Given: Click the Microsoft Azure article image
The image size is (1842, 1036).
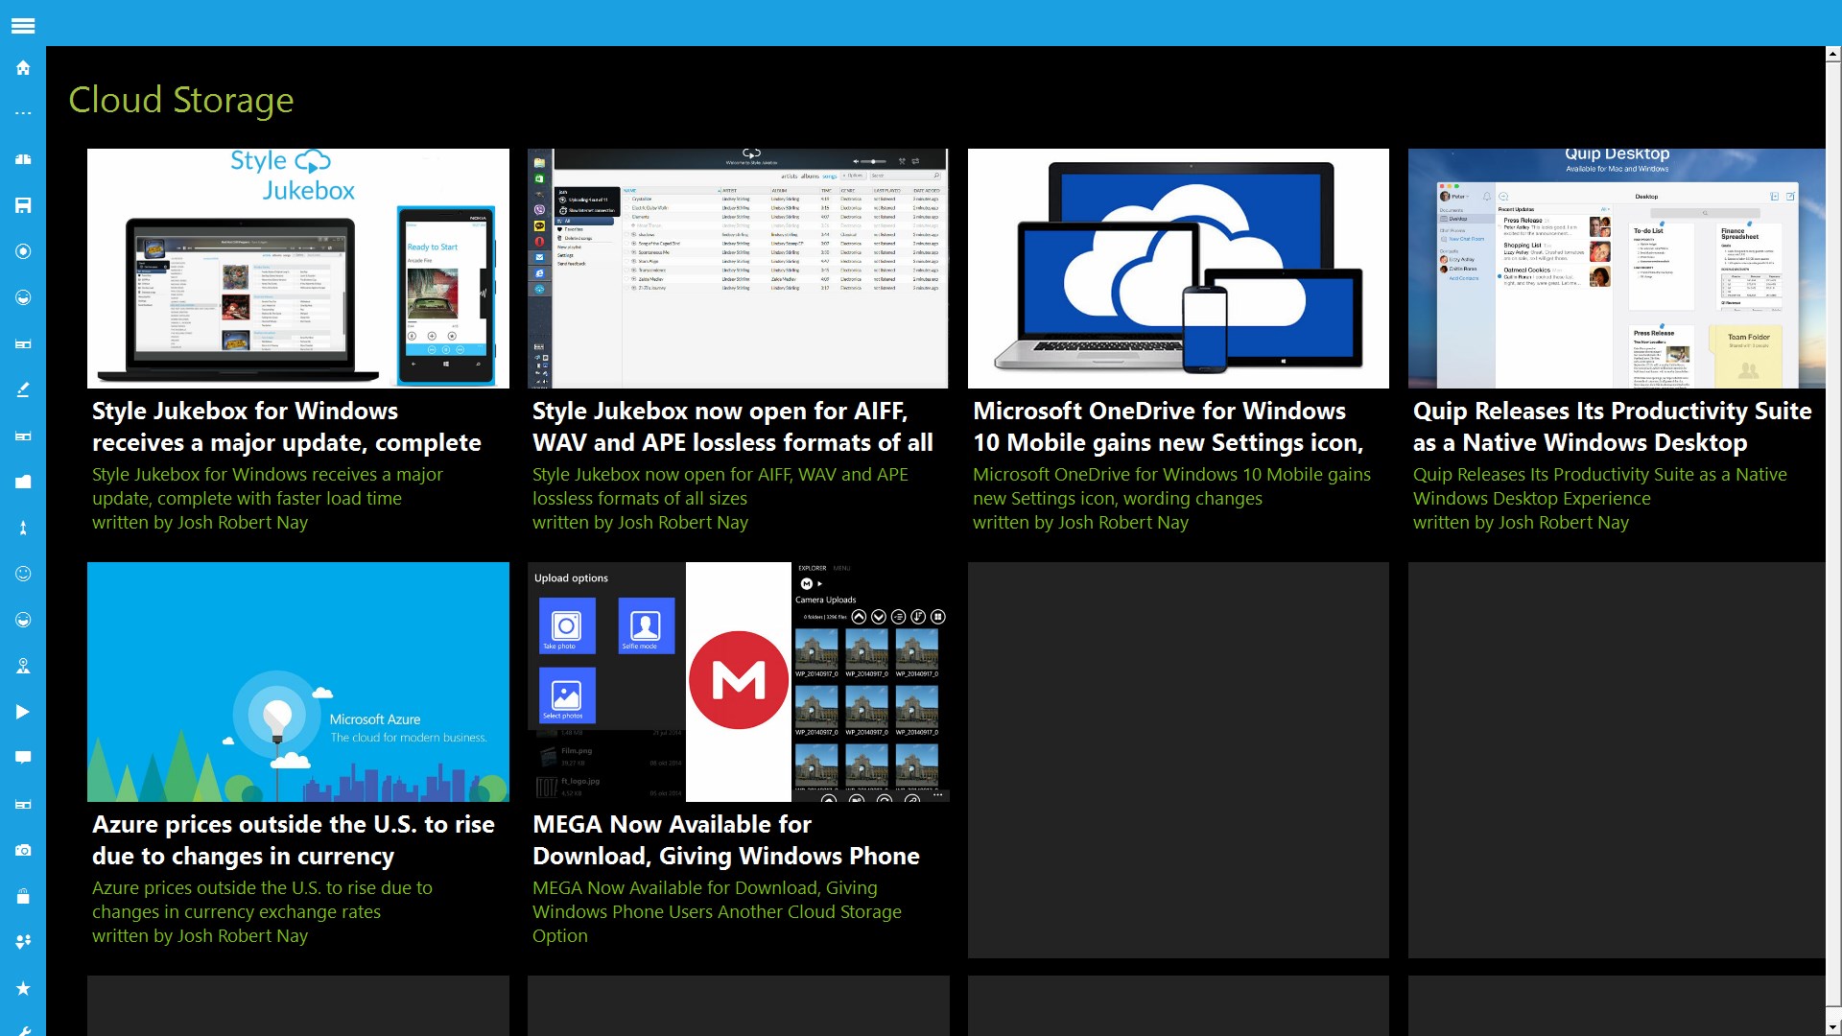Looking at the screenshot, I should 297,682.
